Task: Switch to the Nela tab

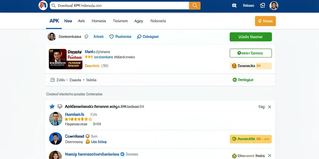Action: tap(68, 21)
